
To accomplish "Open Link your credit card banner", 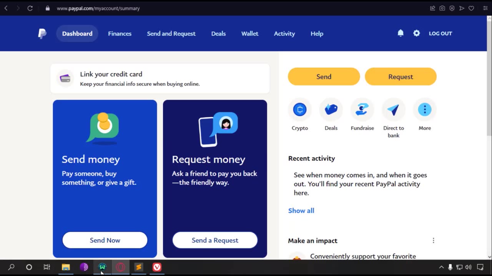I will 160,79.
